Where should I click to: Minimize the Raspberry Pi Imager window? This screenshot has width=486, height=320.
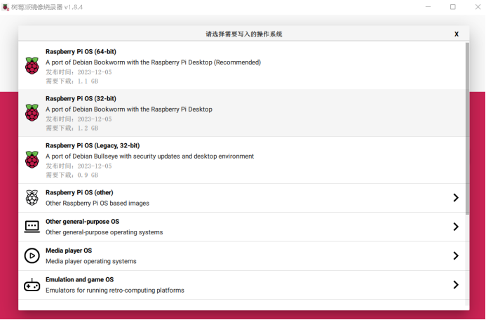click(x=428, y=7)
